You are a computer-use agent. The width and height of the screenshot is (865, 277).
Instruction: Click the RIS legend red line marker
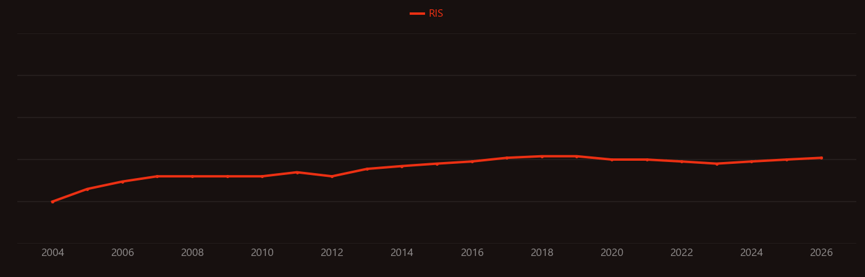[x=417, y=14]
